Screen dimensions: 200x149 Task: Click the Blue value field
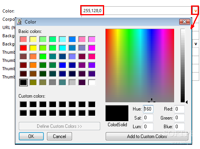179,127
